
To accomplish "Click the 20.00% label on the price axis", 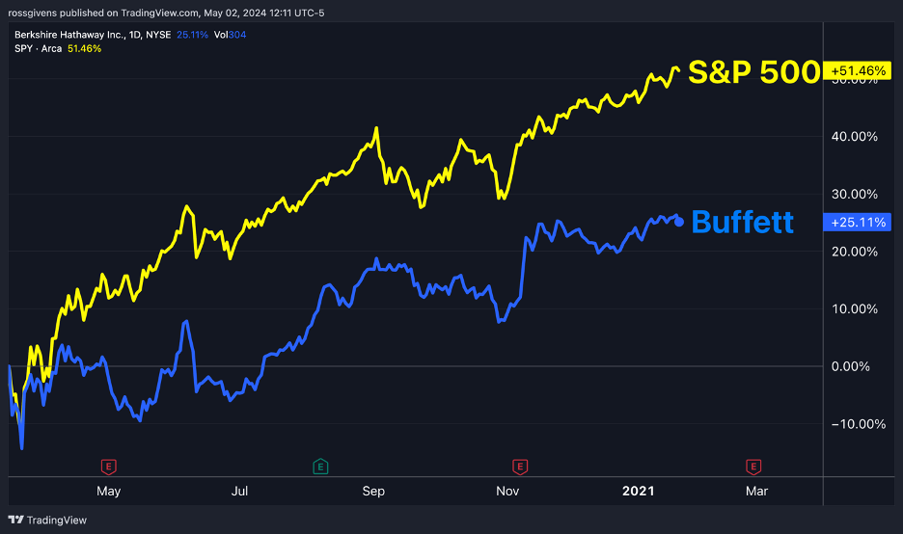I will 855,252.
